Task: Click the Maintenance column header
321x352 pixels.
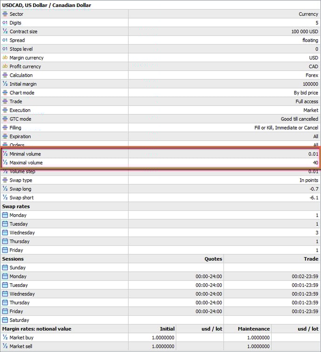Action: coord(255,329)
